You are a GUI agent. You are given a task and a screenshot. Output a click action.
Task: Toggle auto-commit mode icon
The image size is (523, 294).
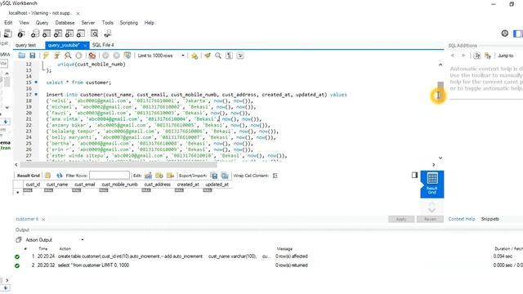(127, 56)
